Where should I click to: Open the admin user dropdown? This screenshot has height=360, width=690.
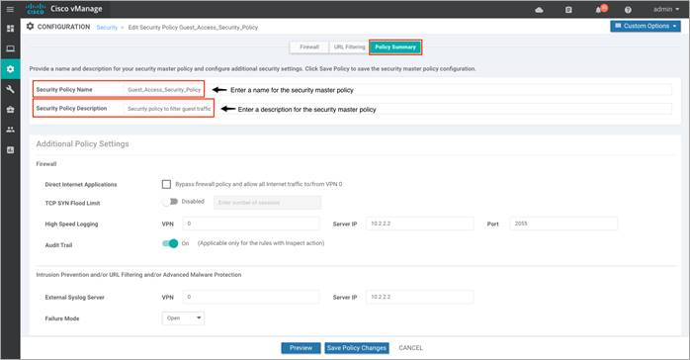pyautogui.click(x=666, y=9)
